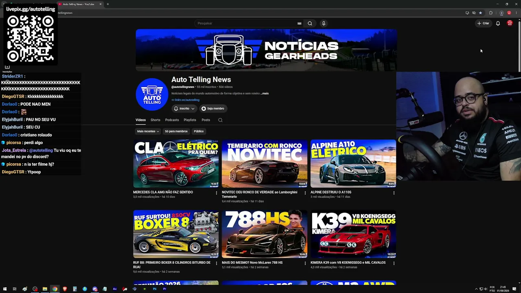Open File Explorer from the taskbar
The width and height of the screenshot is (521, 293).
point(45,289)
